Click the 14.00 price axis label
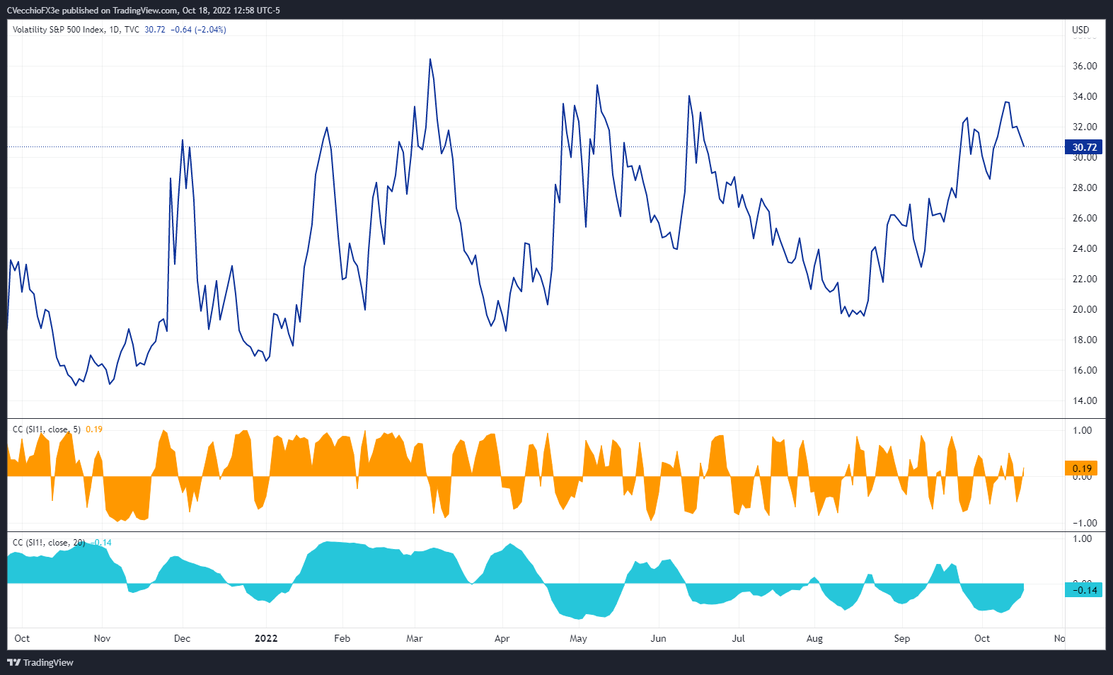 point(1085,400)
